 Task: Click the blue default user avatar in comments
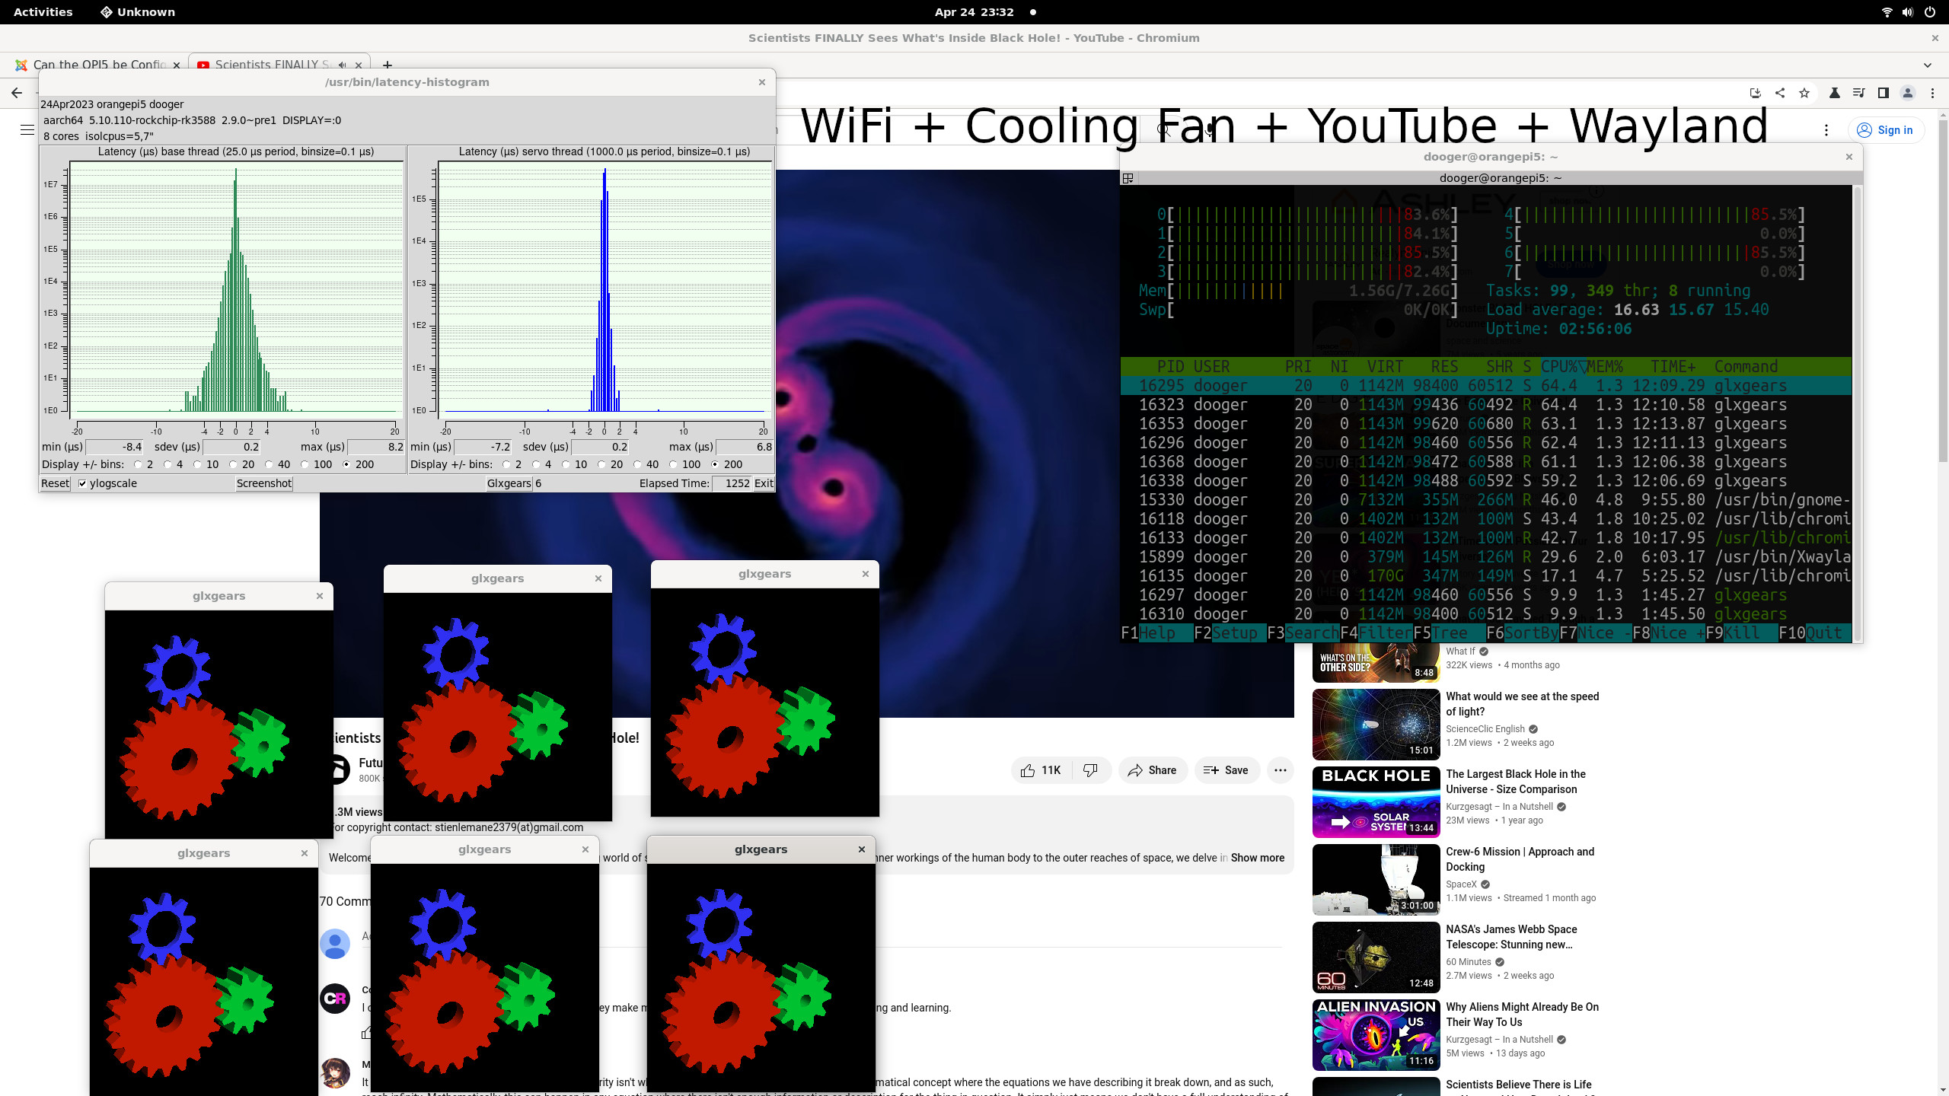pos(335,944)
